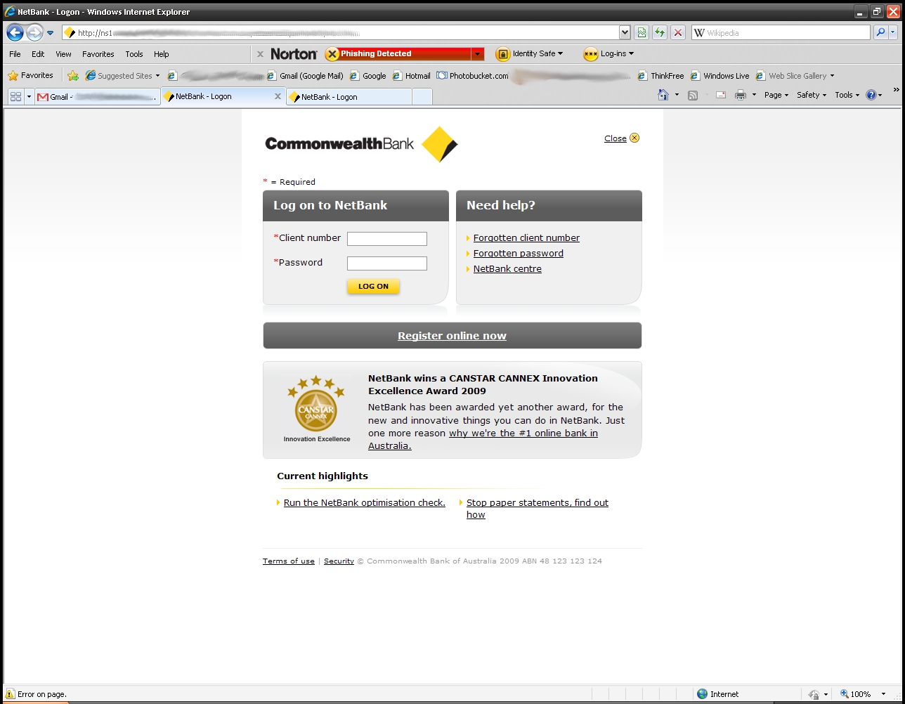Click the Wikipedia search box
Image resolution: width=905 pixels, height=704 pixels.
(x=781, y=32)
